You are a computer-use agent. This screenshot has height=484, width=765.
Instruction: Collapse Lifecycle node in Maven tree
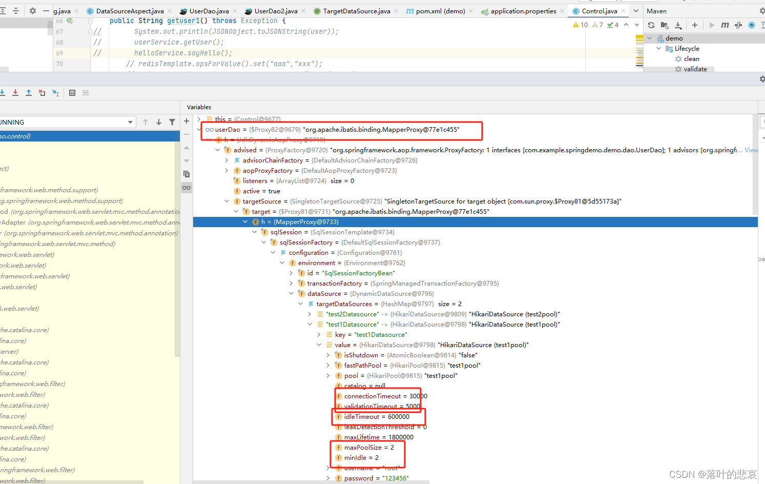659,48
